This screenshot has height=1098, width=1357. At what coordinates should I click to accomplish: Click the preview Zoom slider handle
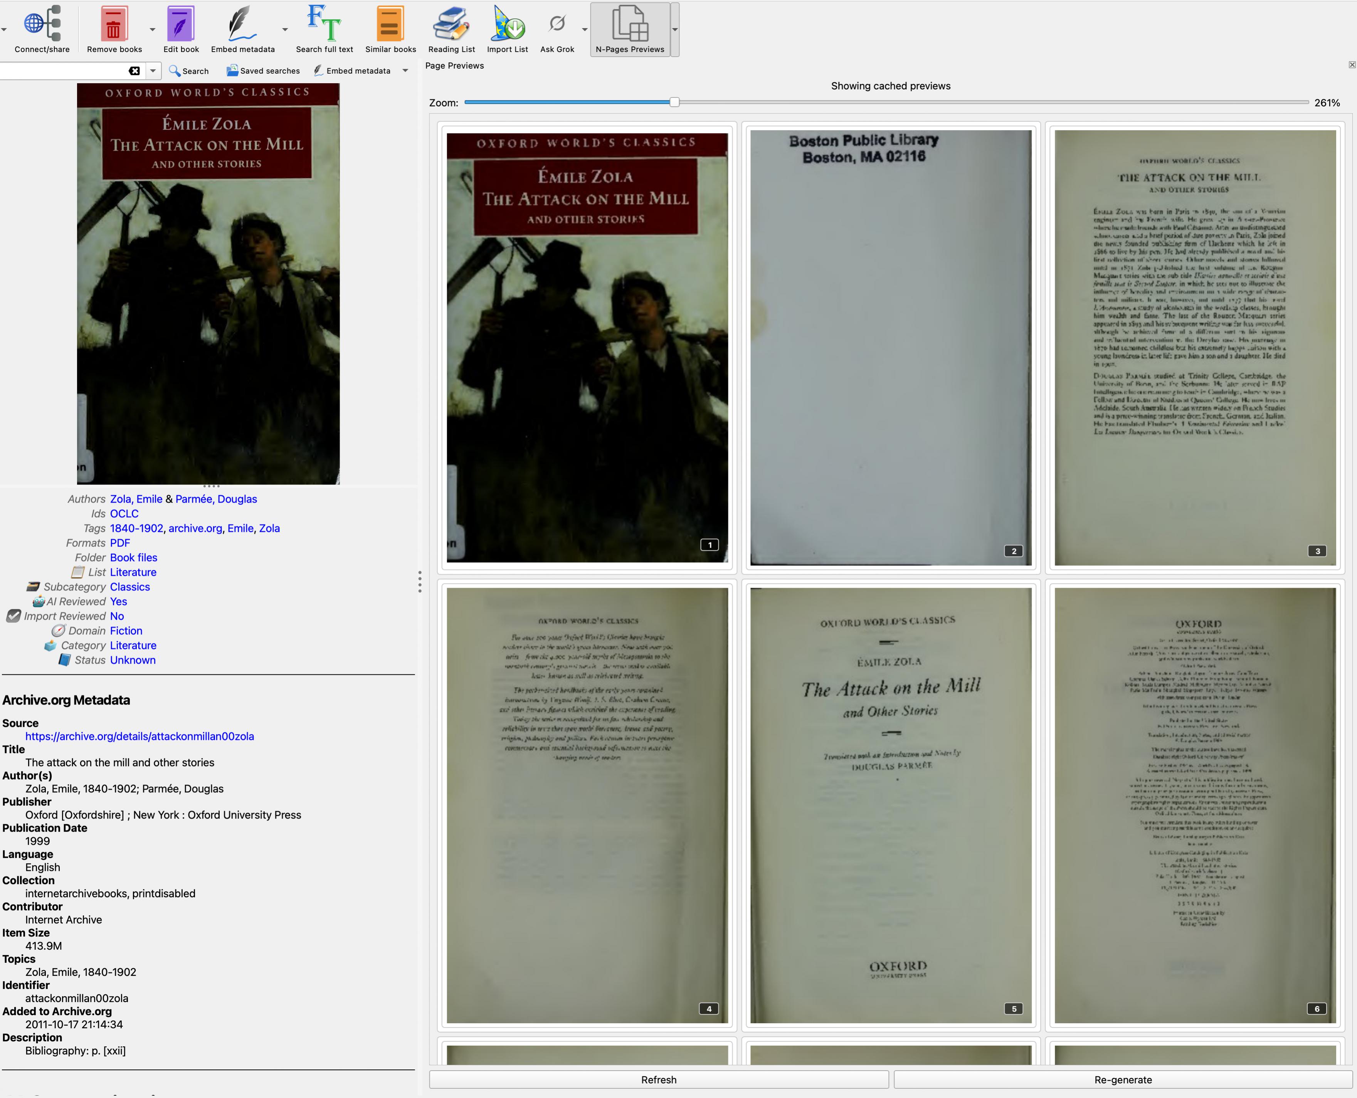pos(674,103)
